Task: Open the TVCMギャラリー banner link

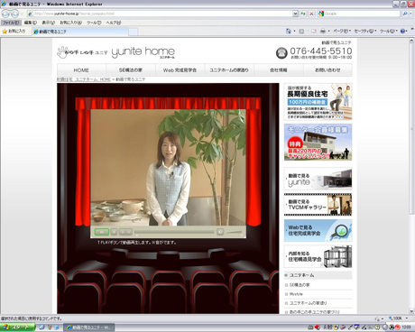Action: click(x=318, y=205)
